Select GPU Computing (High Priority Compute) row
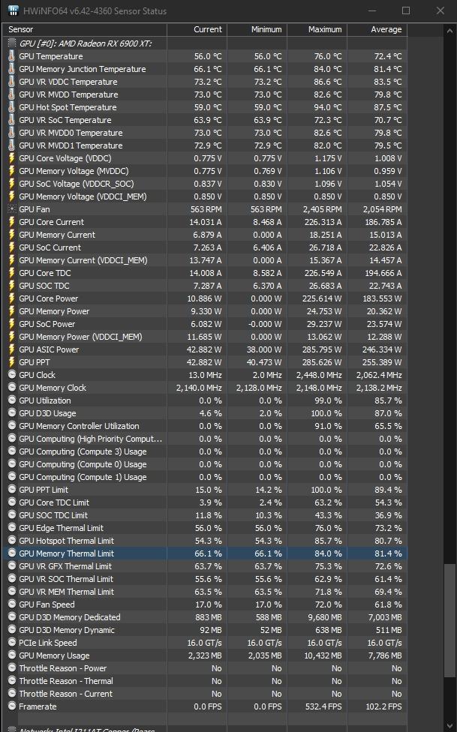The height and width of the screenshot is (732, 457). click(206, 438)
